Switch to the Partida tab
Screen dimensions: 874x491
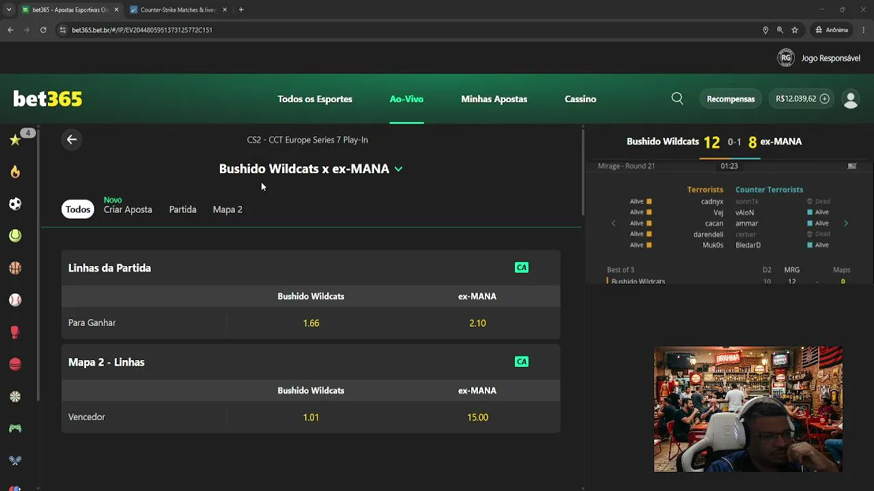point(182,209)
